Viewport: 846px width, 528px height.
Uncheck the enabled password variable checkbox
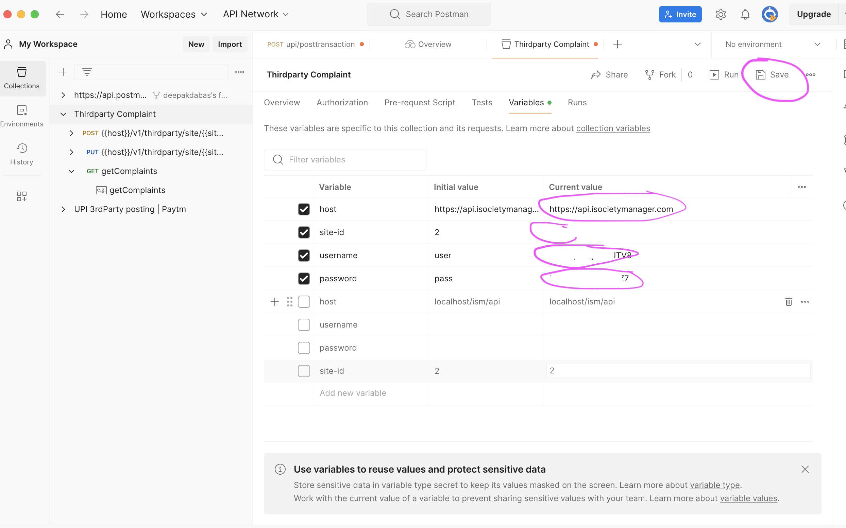coord(304,278)
